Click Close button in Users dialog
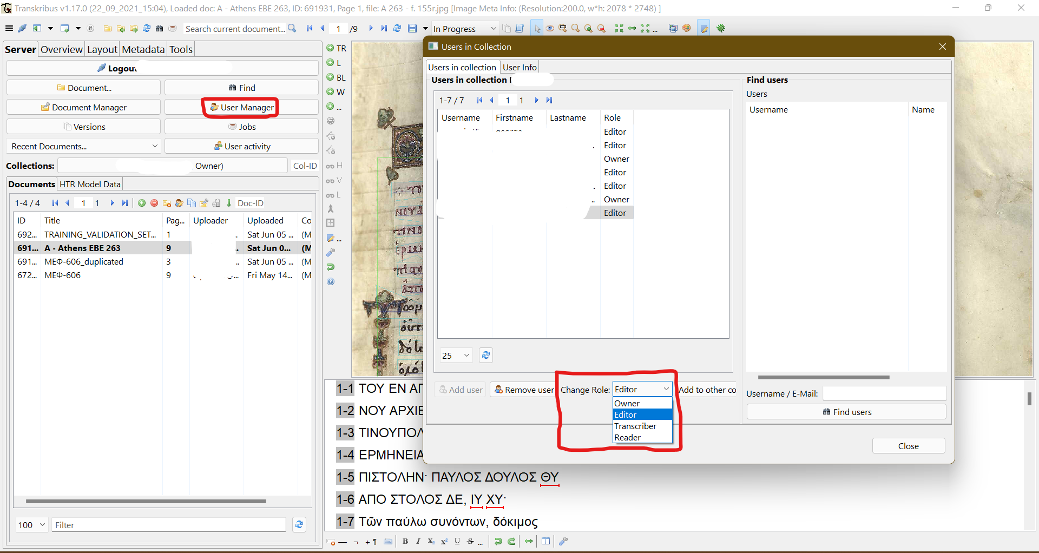 coord(909,446)
